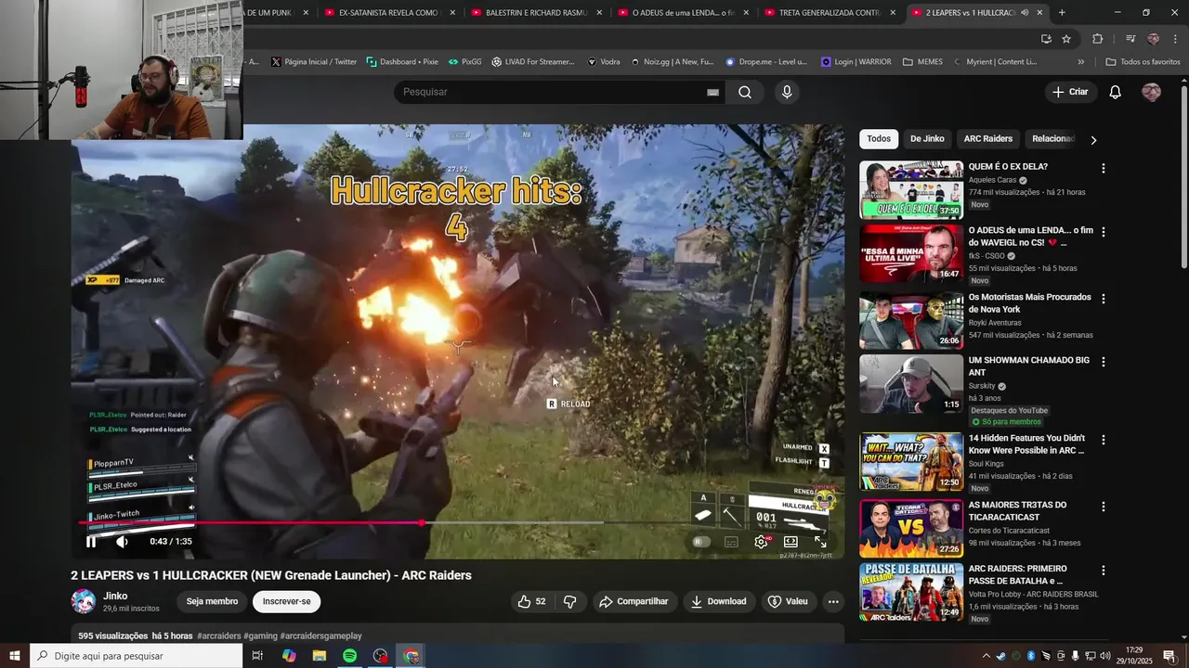The height and width of the screenshot is (668, 1189).
Task: Switch to 'BALESTRIN E RICHARD RASMU' browser tab
Action: point(536,13)
